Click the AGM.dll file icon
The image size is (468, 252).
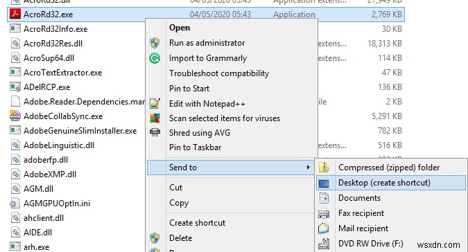15,189
